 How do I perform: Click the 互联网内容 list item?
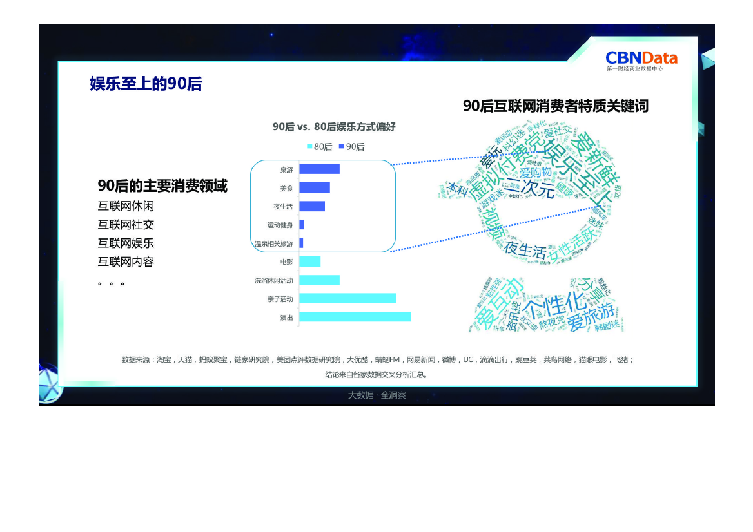click(126, 262)
